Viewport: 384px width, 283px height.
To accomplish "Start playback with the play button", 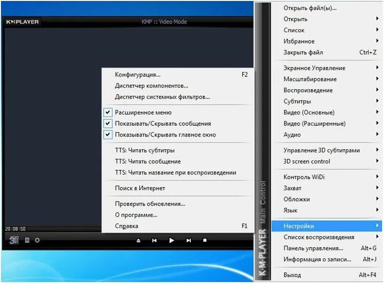I will click(x=172, y=240).
